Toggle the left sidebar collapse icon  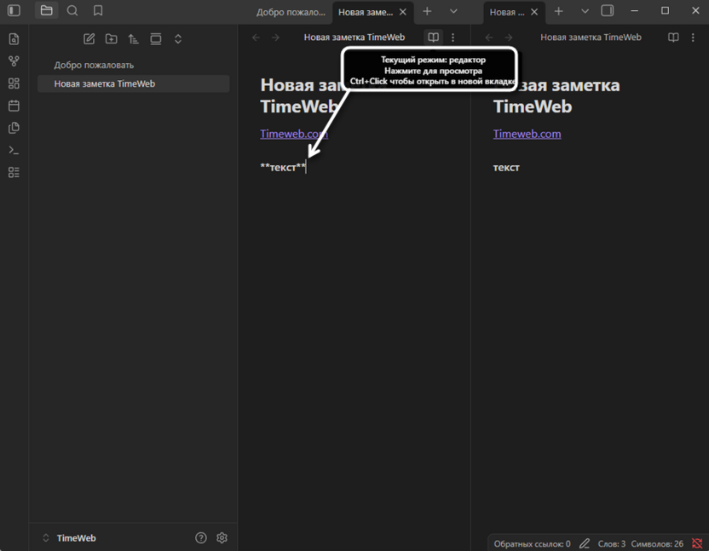14,10
